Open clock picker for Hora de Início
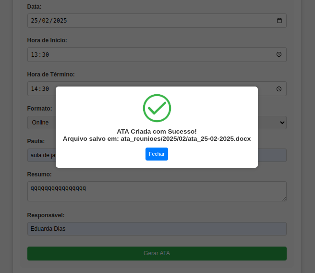315x273 pixels. point(279,54)
